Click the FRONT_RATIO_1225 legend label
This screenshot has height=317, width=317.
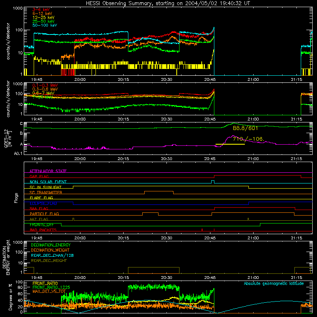tap(51, 287)
